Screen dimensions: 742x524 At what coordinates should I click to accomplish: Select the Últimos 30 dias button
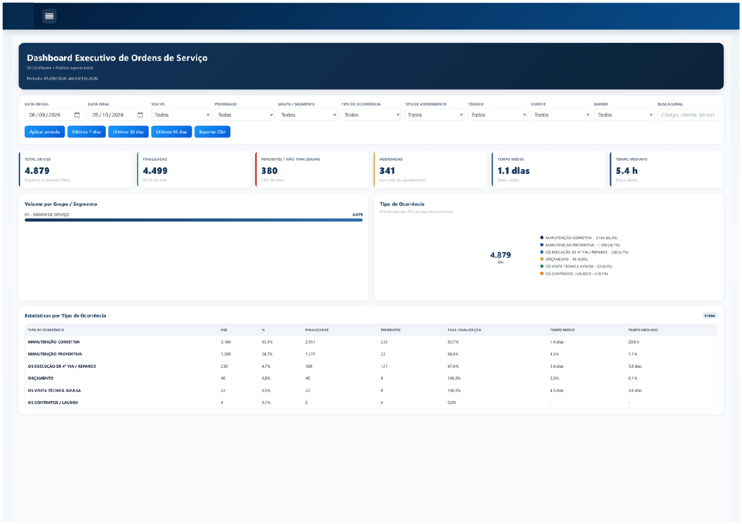click(x=128, y=132)
